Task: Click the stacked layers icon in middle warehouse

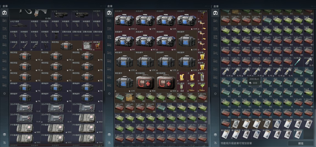Action: (x=109, y=135)
